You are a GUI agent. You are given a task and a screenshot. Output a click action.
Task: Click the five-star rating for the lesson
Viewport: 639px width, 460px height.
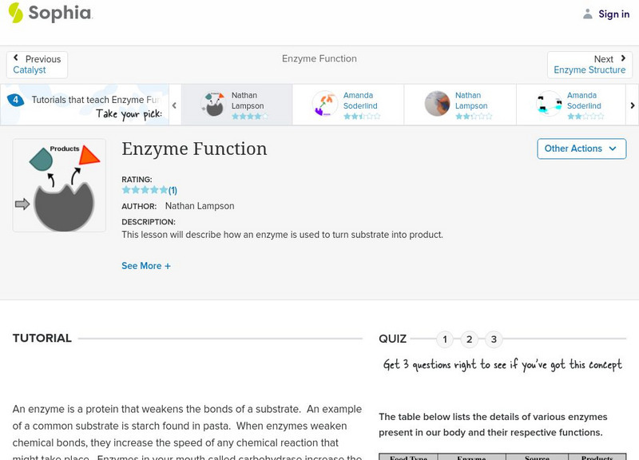pos(145,190)
